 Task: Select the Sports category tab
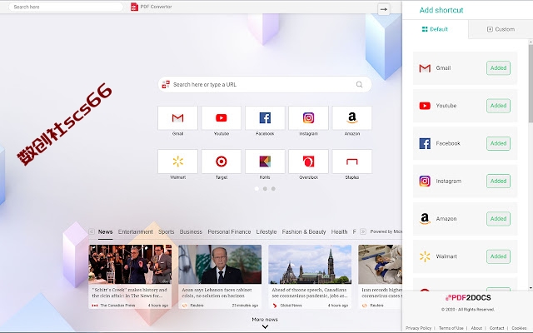167,231
